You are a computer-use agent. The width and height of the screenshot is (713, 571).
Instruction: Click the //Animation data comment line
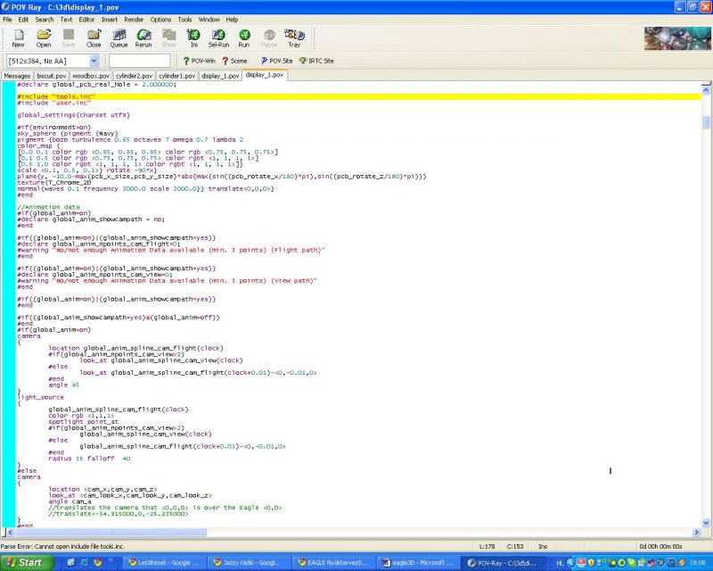click(x=48, y=207)
